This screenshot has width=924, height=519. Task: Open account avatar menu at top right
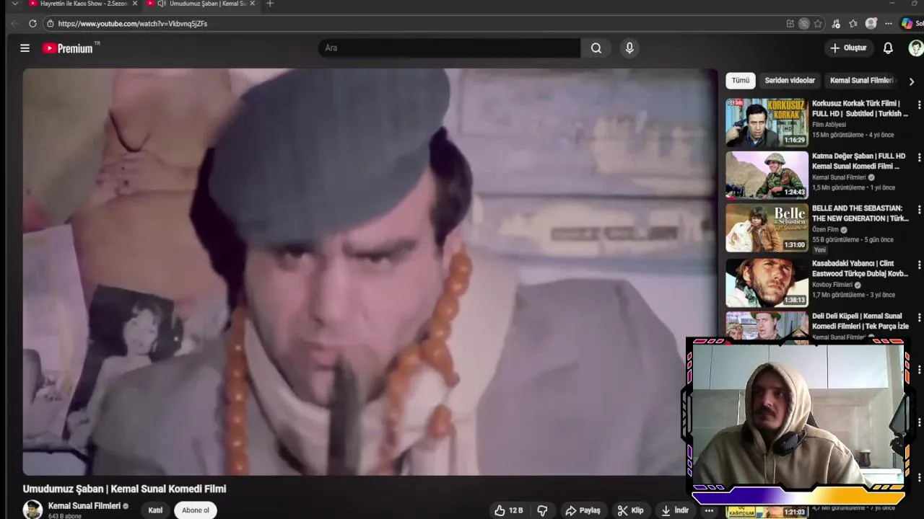(x=915, y=48)
